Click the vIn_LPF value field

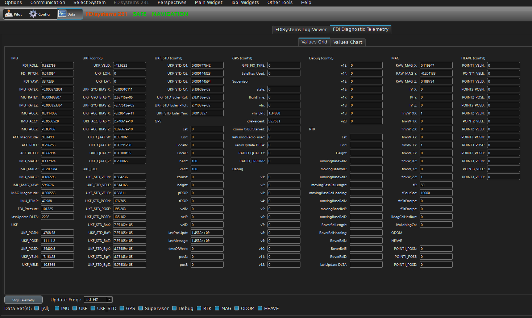284,113
